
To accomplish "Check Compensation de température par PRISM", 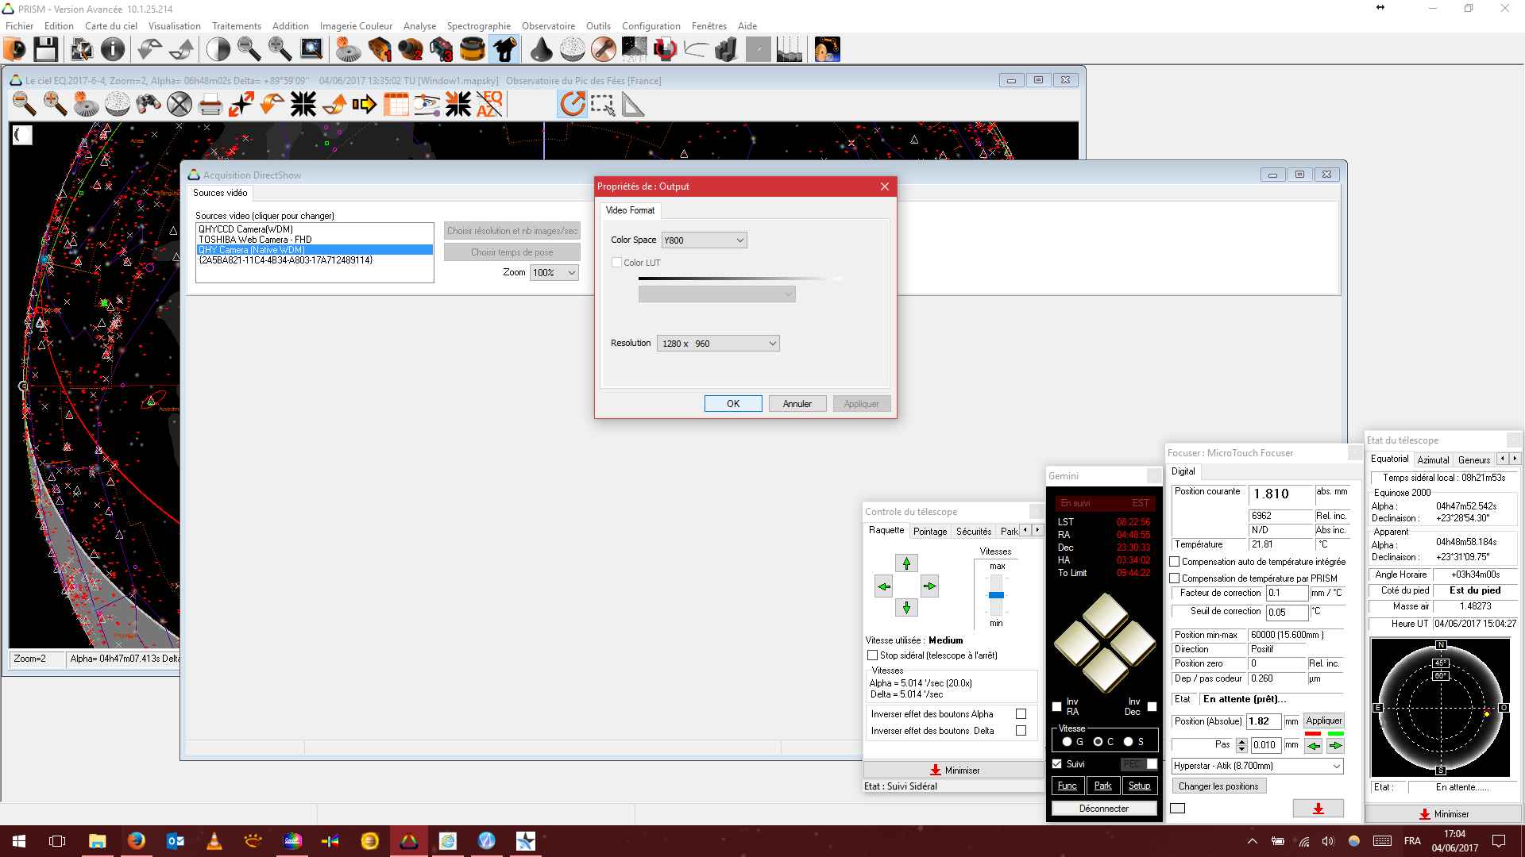I will (x=1175, y=578).
